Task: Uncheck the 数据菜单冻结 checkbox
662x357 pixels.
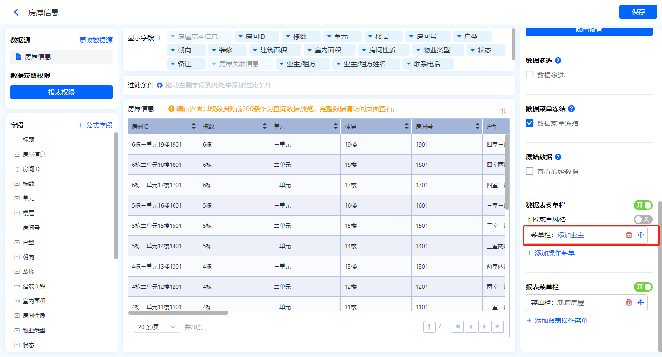Action: [530, 123]
